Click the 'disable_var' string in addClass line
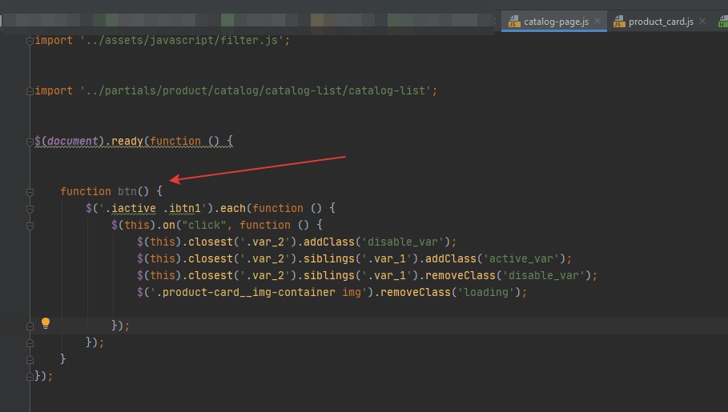The height and width of the screenshot is (412, 728). [403, 242]
